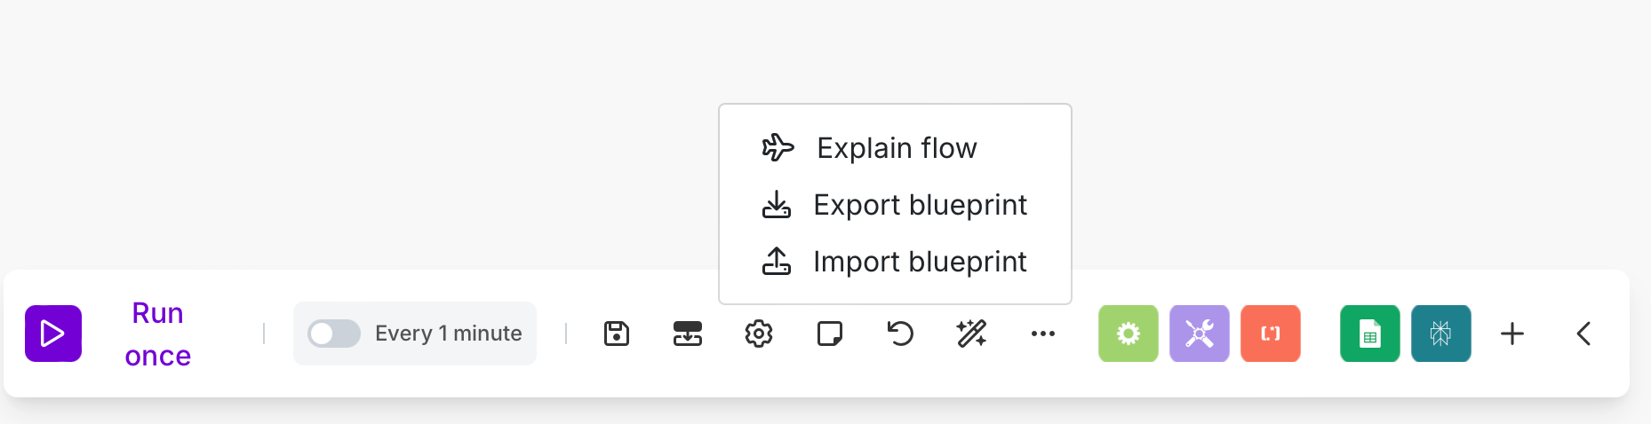This screenshot has height=424, width=1651.
Task: Open the Every 1 minute schedule setting
Action: coord(449,334)
